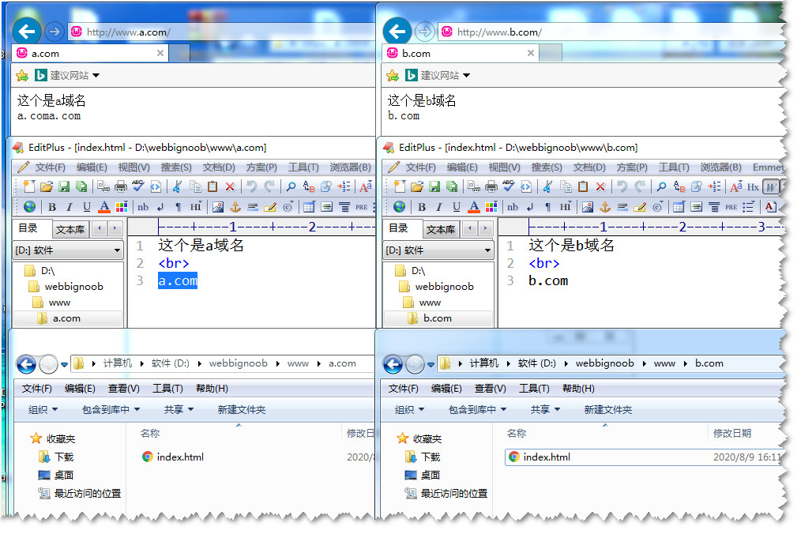
Task: Click paragraph mark icon in a.com EditPlus
Action: tap(178, 207)
